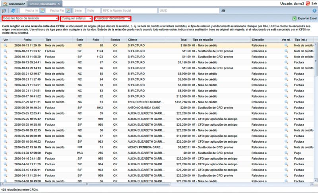The image size is (318, 193).
Task: Open the Fecha Ini calendar picker icon
Action: [x=42, y=11]
